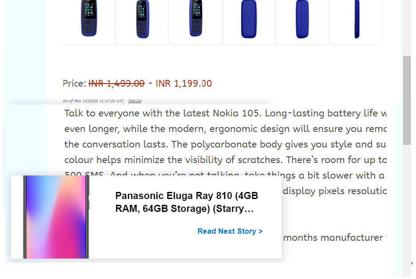This screenshot has height=279, width=416.
Task: Open the Panasonic Eluga Ray 810 headline
Action: (x=186, y=203)
